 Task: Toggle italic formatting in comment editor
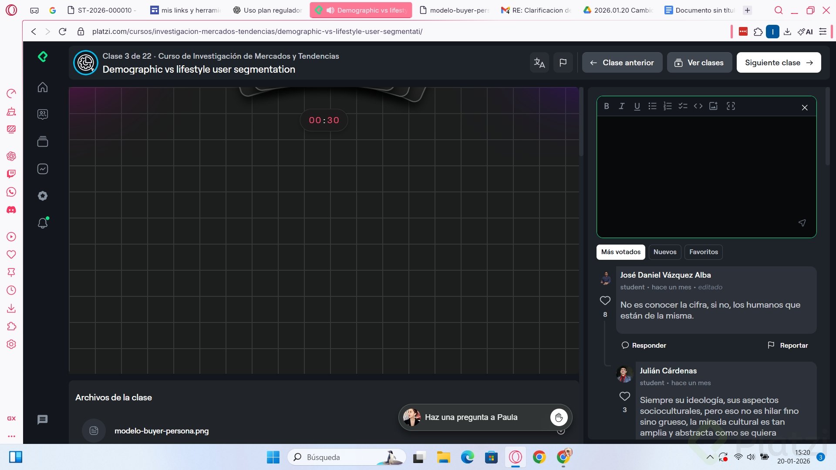click(x=622, y=106)
